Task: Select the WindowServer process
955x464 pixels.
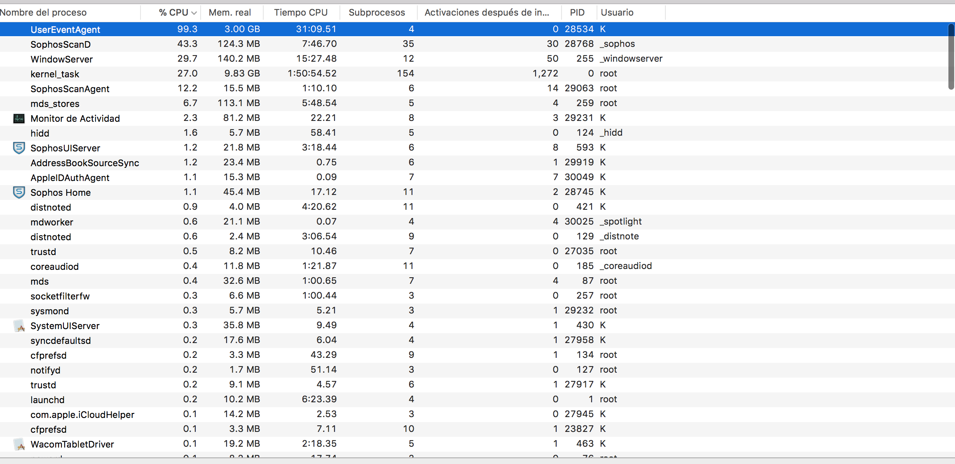Action: coord(62,59)
